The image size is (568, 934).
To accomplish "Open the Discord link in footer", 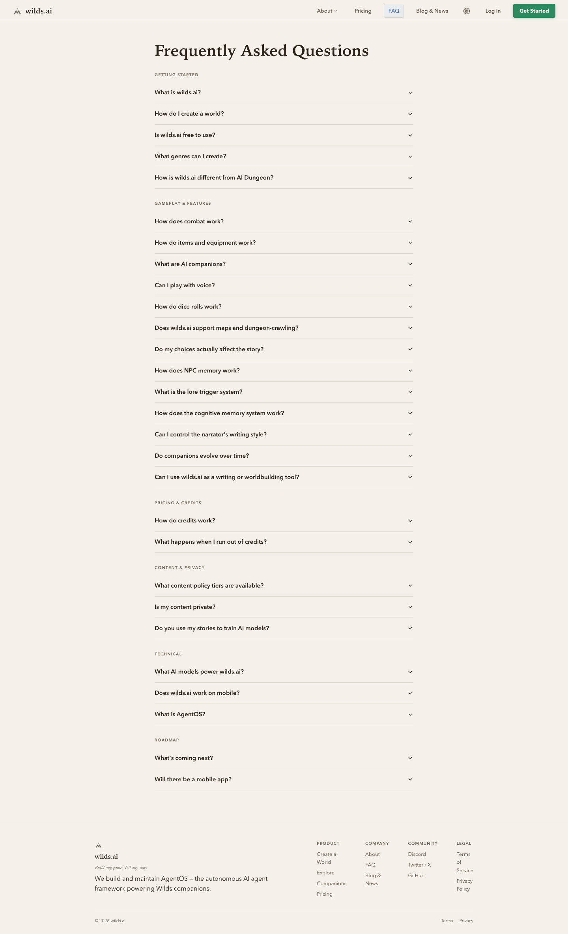I will click(417, 854).
